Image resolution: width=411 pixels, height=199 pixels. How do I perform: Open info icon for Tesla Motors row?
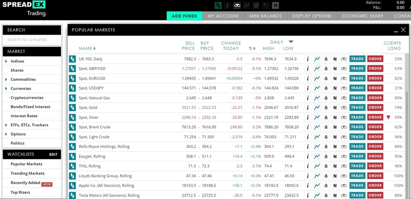pyautogui.click(x=308, y=195)
